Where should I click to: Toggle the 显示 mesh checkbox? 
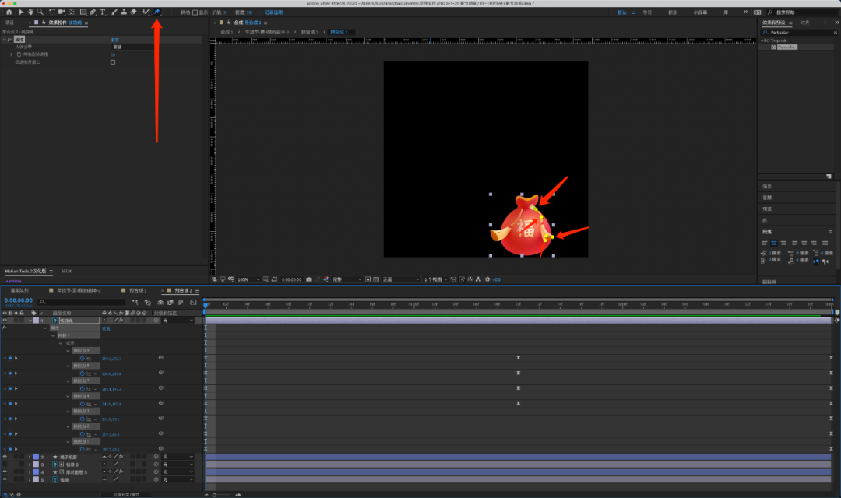pyautogui.click(x=195, y=12)
